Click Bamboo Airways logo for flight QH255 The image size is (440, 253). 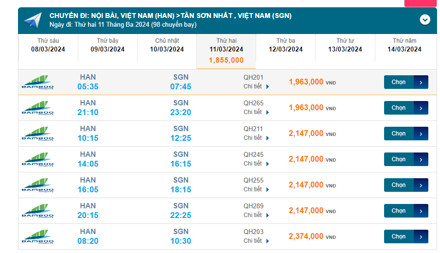pos(38,185)
